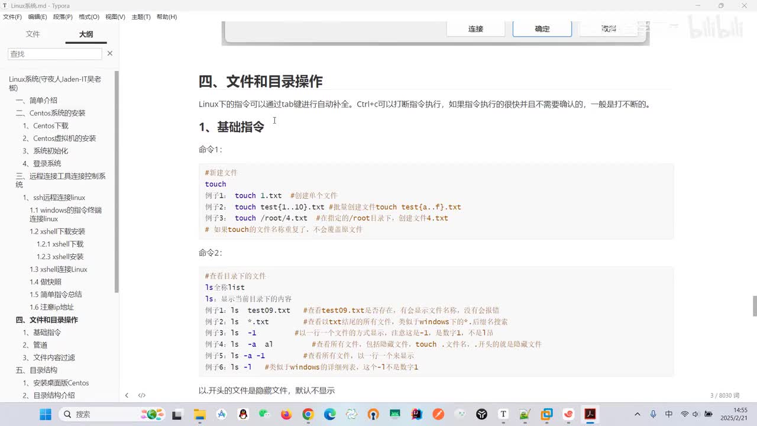Click Windows taskbar 搜索 box
Viewport: 757px width, 426px height.
click(x=112, y=414)
